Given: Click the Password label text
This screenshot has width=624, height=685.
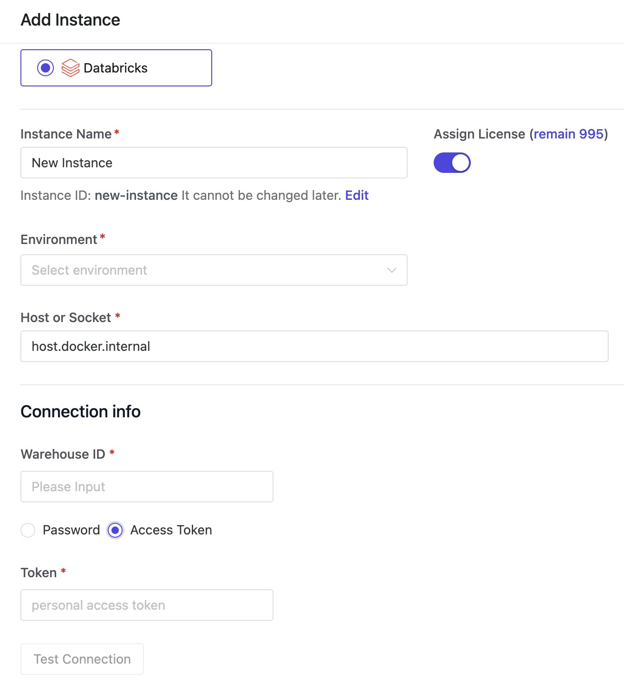Looking at the screenshot, I should point(71,530).
